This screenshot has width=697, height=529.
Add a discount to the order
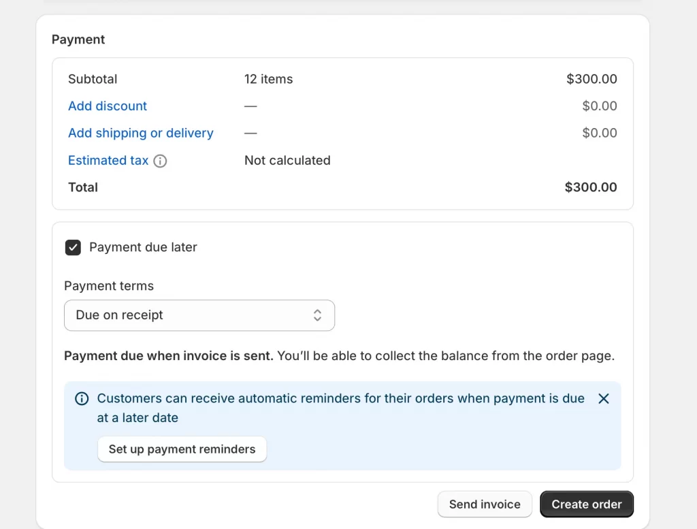[107, 106]
